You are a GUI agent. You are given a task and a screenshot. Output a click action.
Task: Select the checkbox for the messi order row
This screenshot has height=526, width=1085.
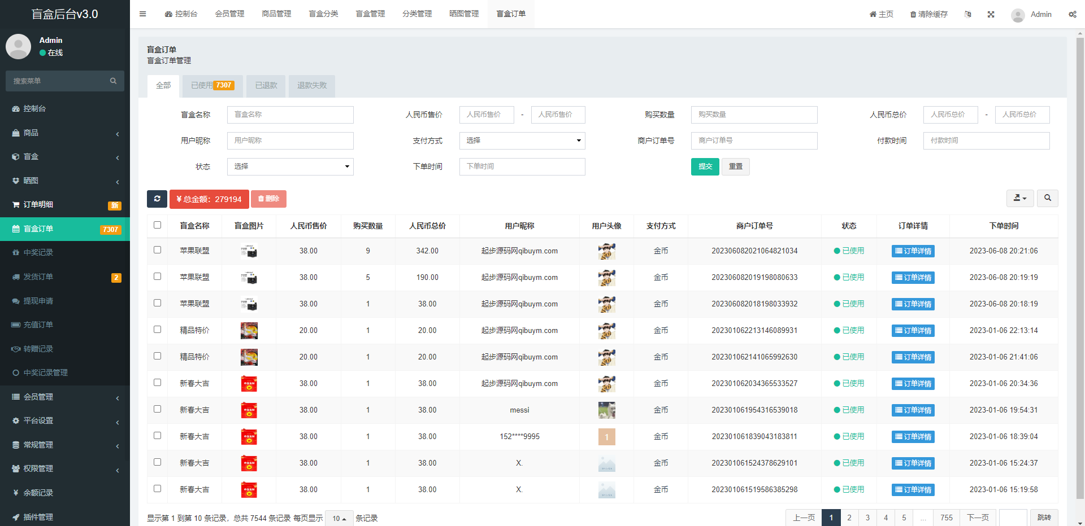157,409
